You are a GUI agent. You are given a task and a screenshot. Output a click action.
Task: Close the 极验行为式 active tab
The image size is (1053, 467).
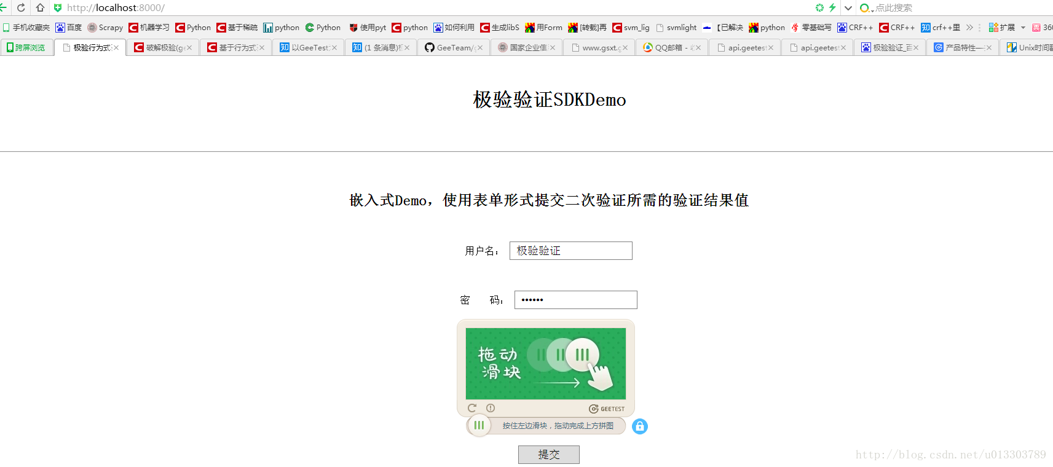[x=116, y=47]
